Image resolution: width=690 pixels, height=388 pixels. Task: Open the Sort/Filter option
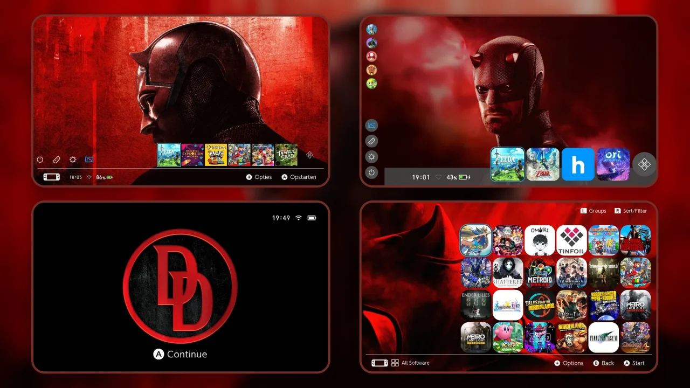click(x=630, y=211)
